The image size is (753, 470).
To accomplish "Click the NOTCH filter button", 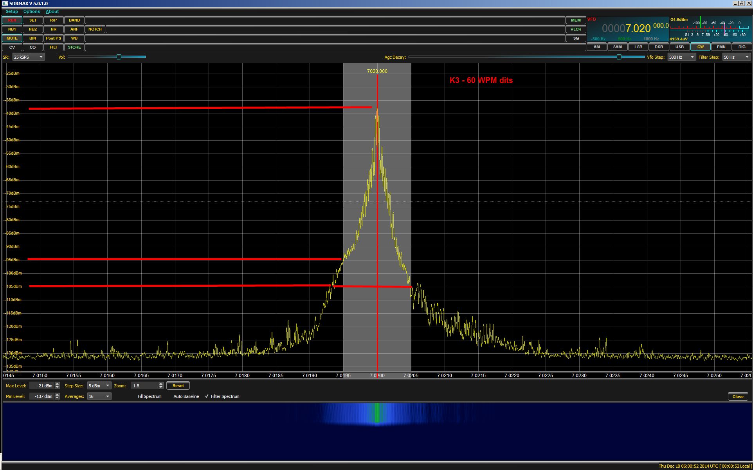I will point(95,29).
